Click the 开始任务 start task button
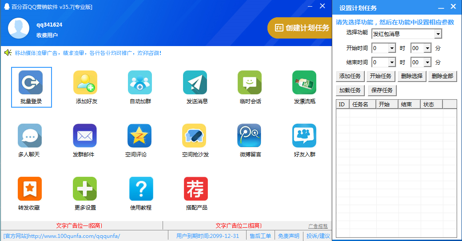The width and height of the screenshot is (462, 241). pos(381,76)
